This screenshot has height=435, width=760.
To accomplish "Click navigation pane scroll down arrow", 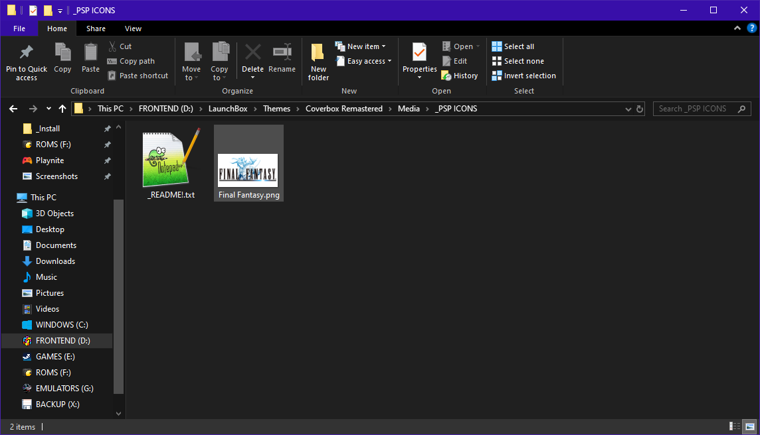I will point(118,414).
